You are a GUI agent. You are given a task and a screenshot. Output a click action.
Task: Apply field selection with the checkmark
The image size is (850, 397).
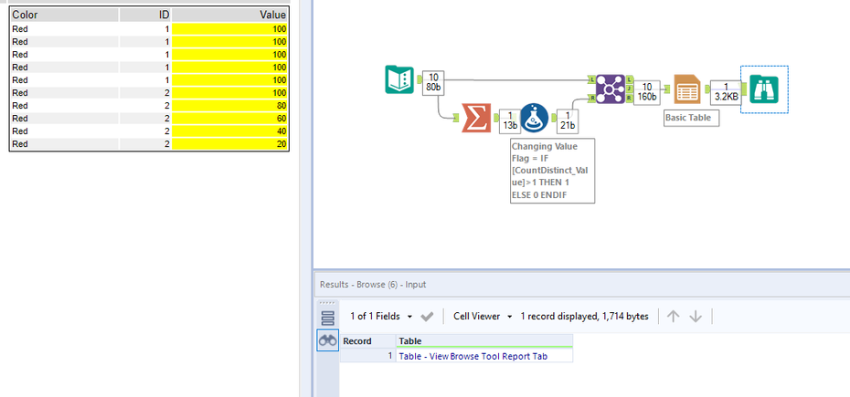tap(427, 317)
